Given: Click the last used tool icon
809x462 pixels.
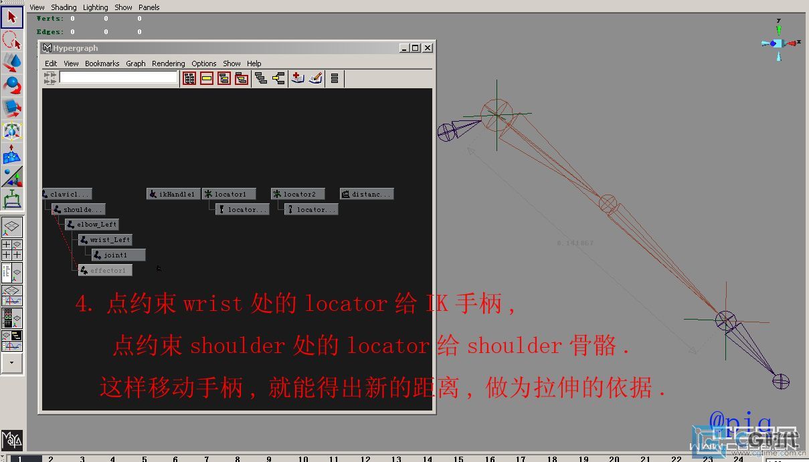Looking at the screenshot, I should [x=12, y=199].
